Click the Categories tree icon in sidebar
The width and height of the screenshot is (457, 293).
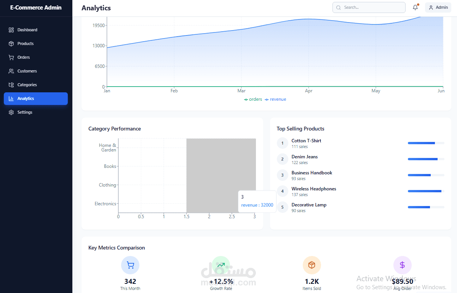[x=11, y=85]
